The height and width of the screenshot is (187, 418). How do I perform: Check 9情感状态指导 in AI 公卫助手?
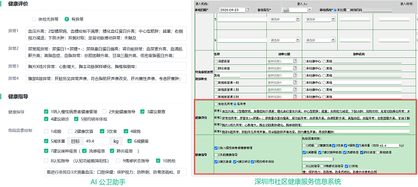click(x=118, y=160)
